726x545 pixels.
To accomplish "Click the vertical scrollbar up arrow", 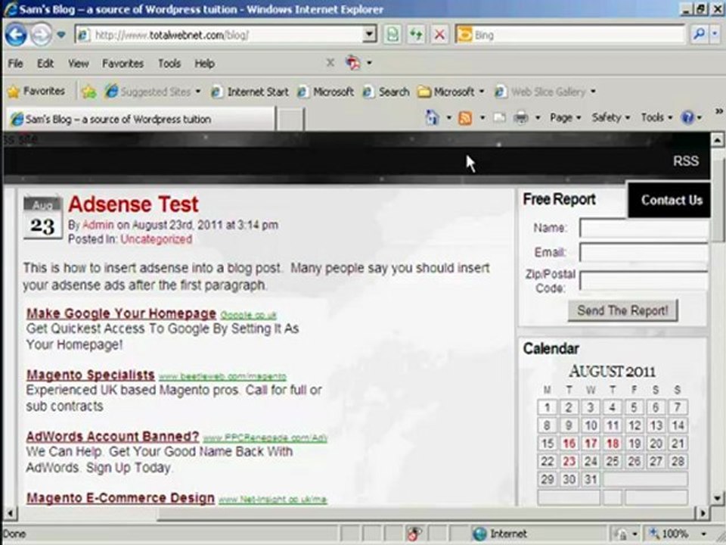I will [x=717, y=139].
